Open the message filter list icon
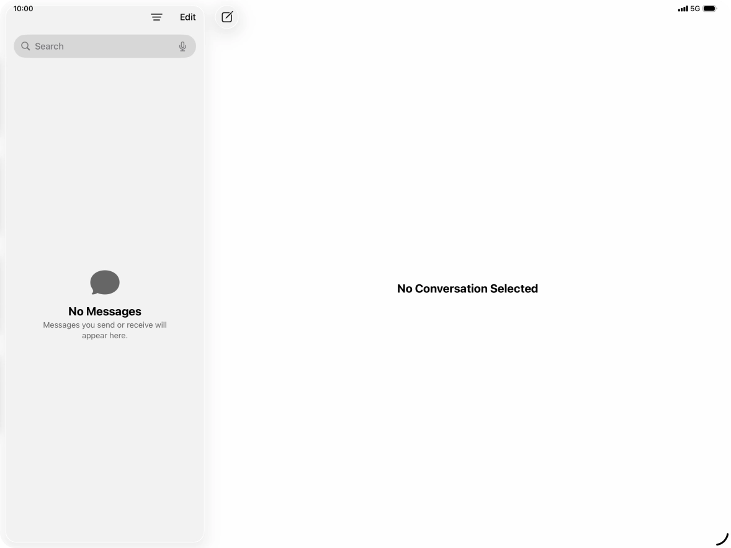 coord(156,17)
